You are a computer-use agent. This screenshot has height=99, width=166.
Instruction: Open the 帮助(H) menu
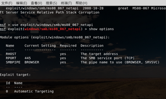point(82,3)
